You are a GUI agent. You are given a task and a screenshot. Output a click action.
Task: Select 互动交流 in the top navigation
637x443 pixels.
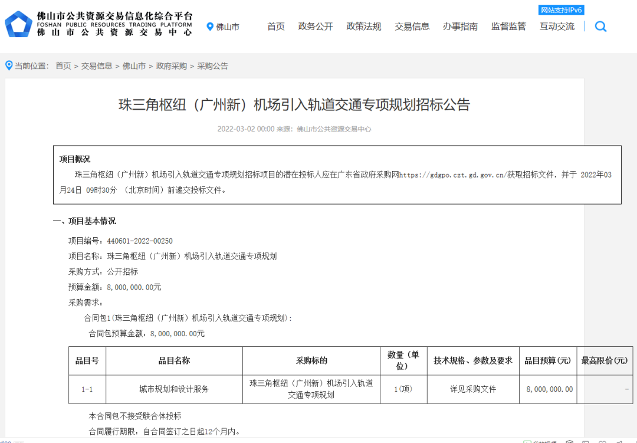(x=557, y=27)
